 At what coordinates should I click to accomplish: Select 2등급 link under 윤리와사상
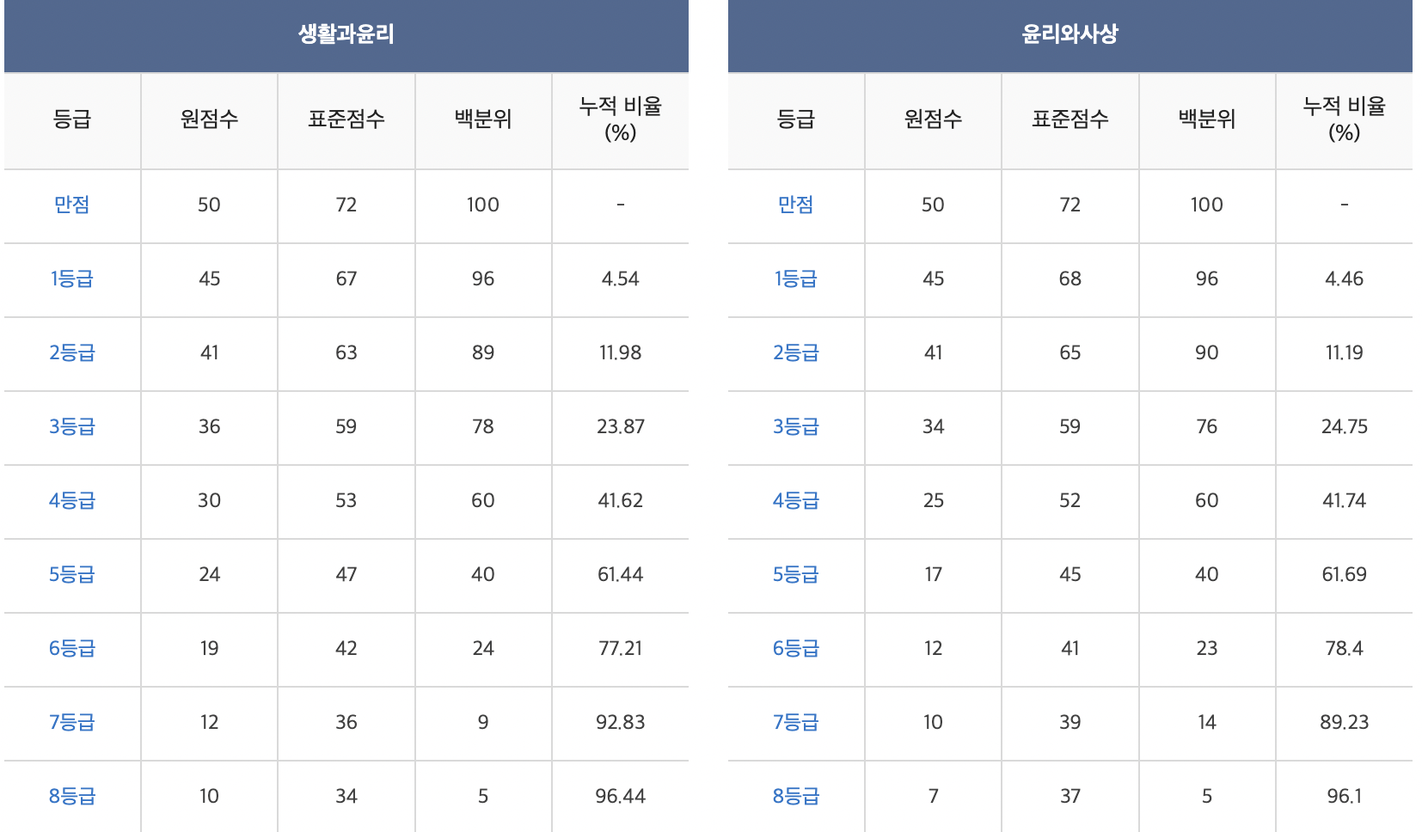(x=796, y=352)
